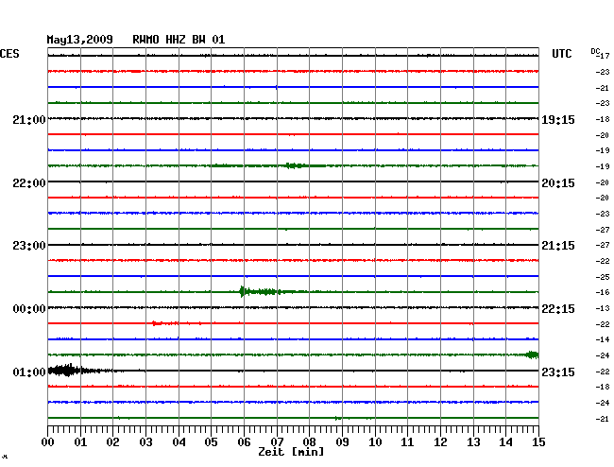The width and height of the screenshot is (614, 467).
Task: Click the '01:00' local time label
Action: pyautogui.click(x=29, y=372)
